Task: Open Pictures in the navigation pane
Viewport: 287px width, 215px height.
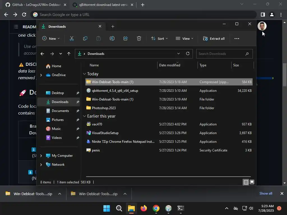Action: pos(55,120)
